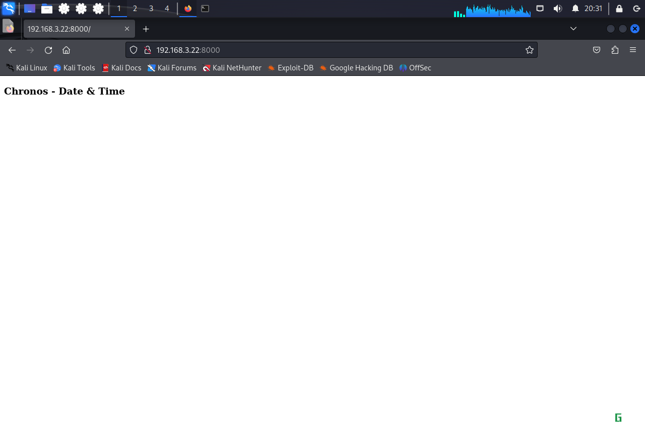Click the Firefox taskbar icon
This screenshot has height=430, width=645.
point(188,9)
